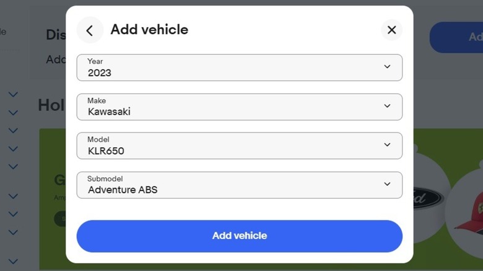Click the 2023 value in Year field
This screenshot has width=483, height=271.
[100, 72]
